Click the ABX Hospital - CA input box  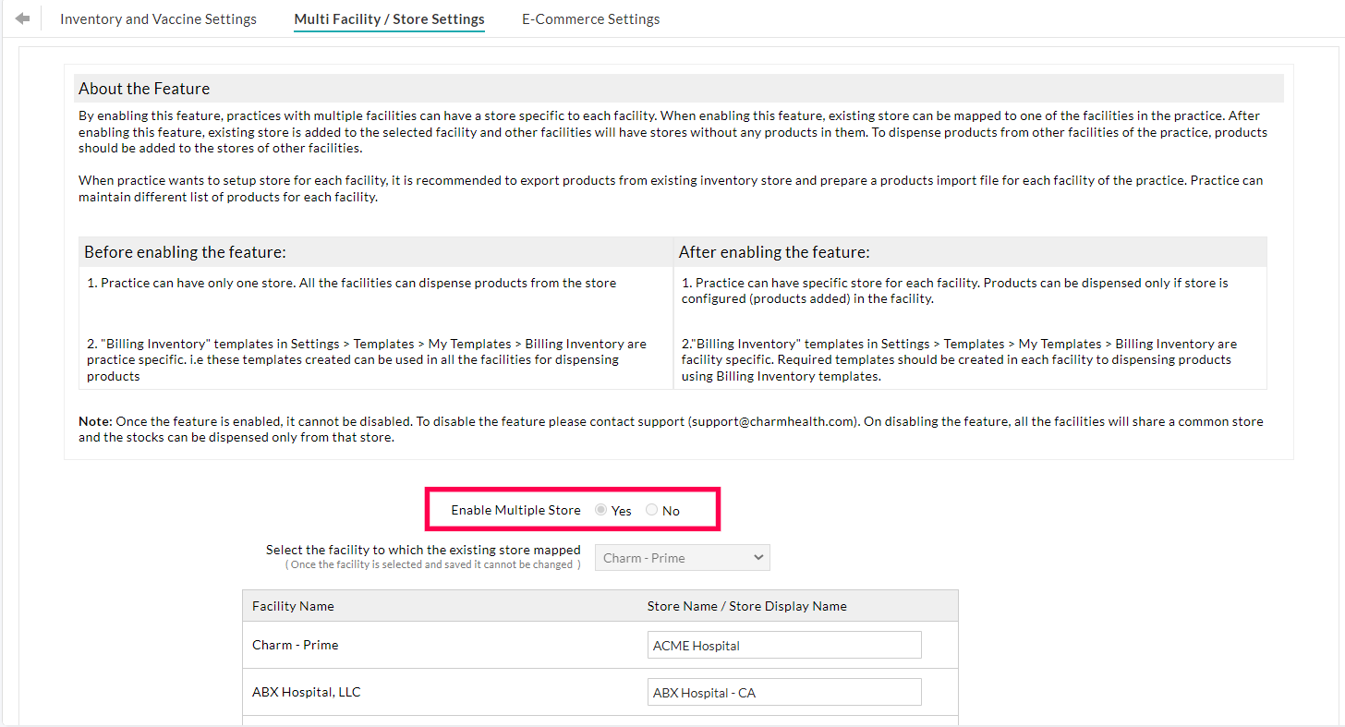tap(783, 691)
